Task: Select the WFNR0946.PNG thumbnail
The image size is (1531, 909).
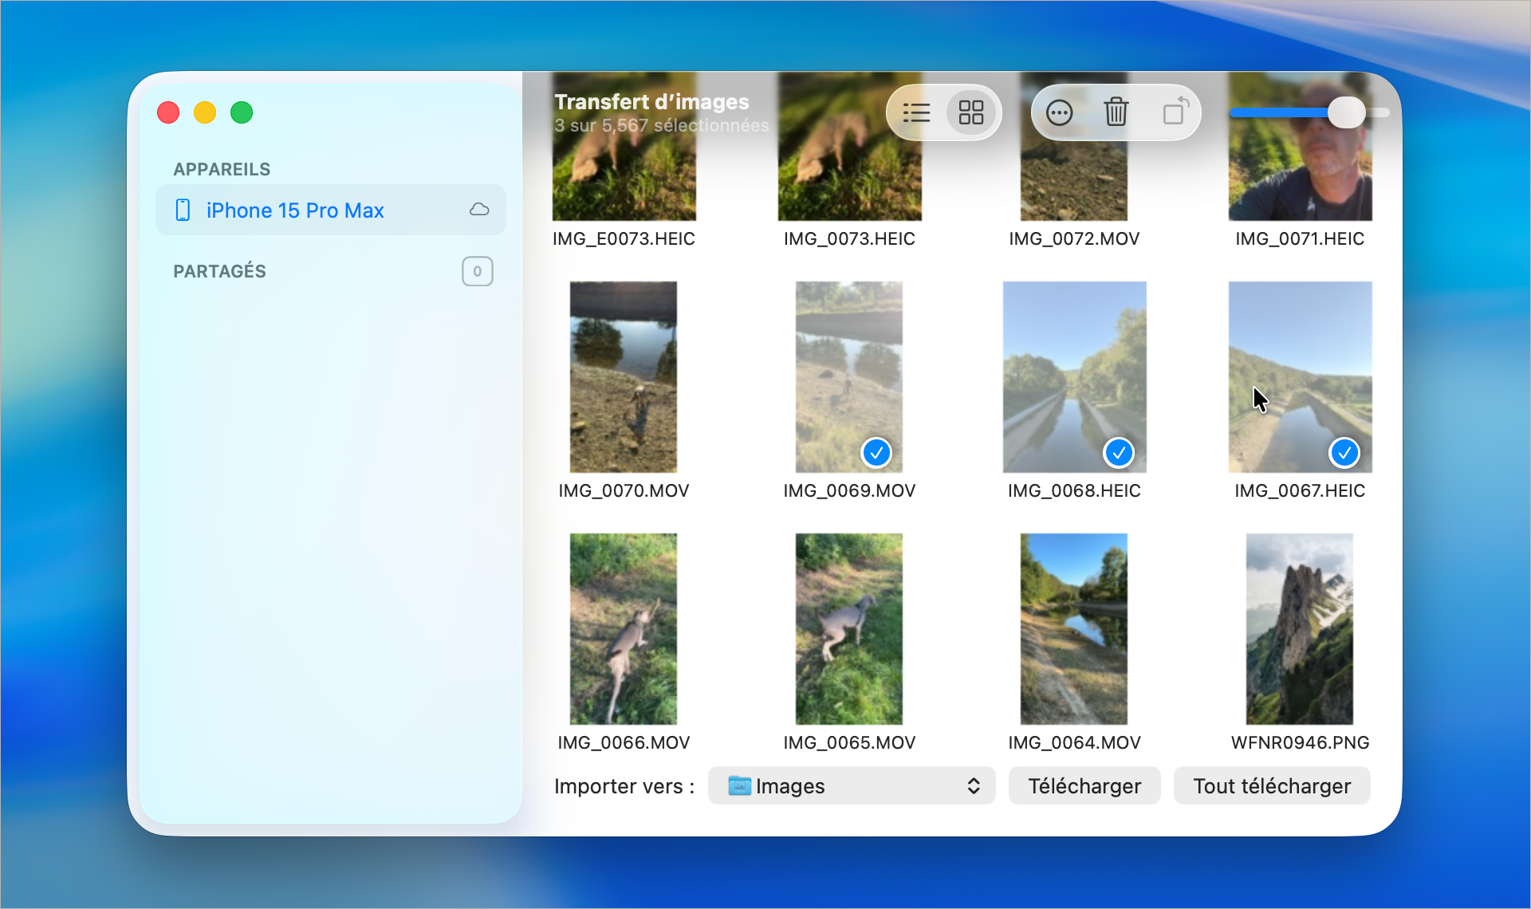Action: click(1300, 628)
